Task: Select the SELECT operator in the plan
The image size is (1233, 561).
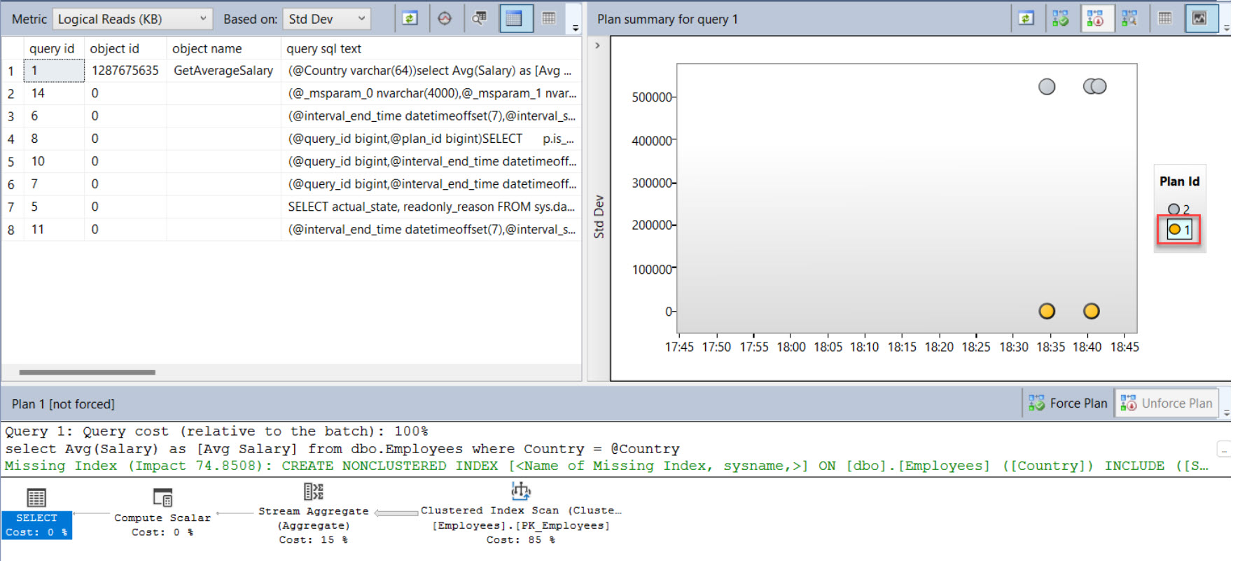Action: tap(36, 513)
